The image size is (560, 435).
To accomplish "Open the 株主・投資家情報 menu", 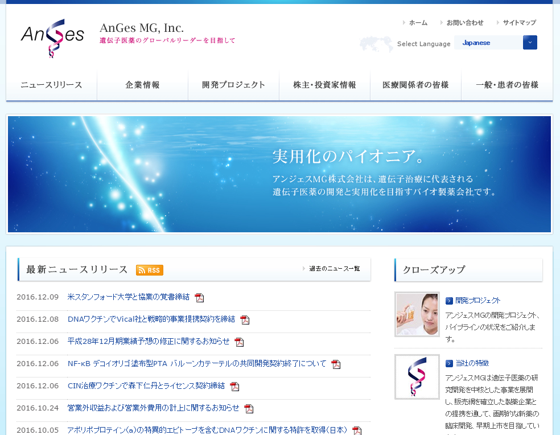I will click(x=324, y=85).
